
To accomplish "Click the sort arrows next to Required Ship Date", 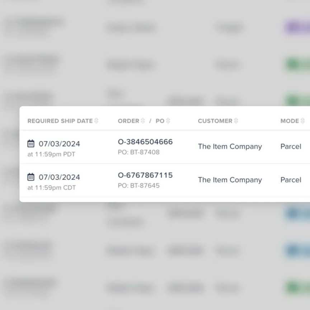I will 96,121.
